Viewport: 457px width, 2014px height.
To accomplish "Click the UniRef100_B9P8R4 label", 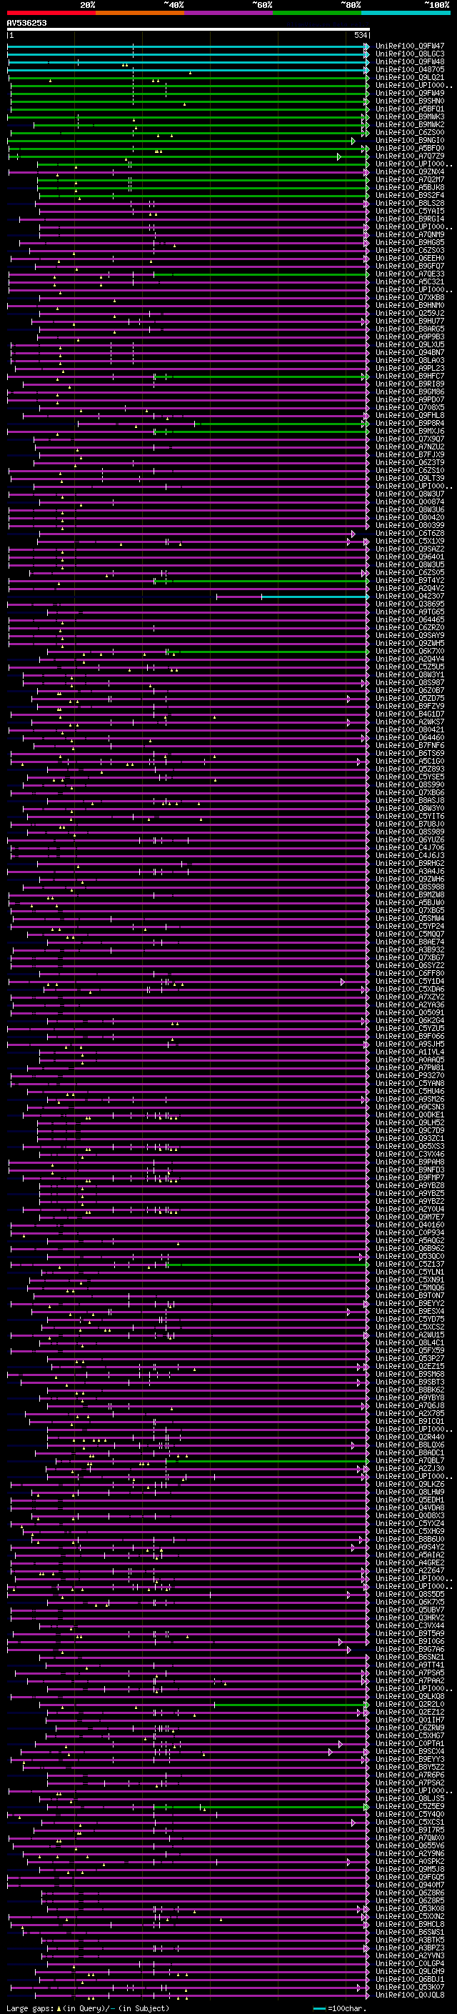I will click(x=410, y=423).
